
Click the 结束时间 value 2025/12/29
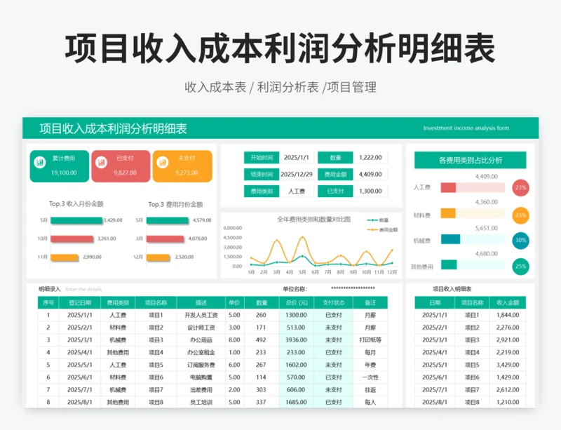tap(296, 175)
